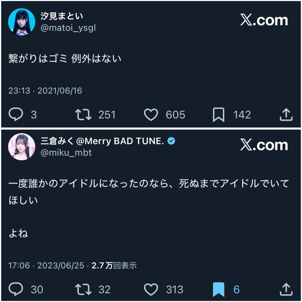Reply to the 三倉みく tweet
302x302 pixels.
pyautogui.click(x=16, y=289)
